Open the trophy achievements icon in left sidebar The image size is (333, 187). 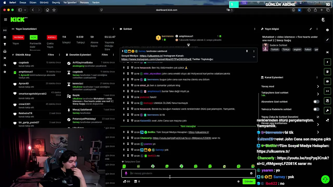[5, 44]
